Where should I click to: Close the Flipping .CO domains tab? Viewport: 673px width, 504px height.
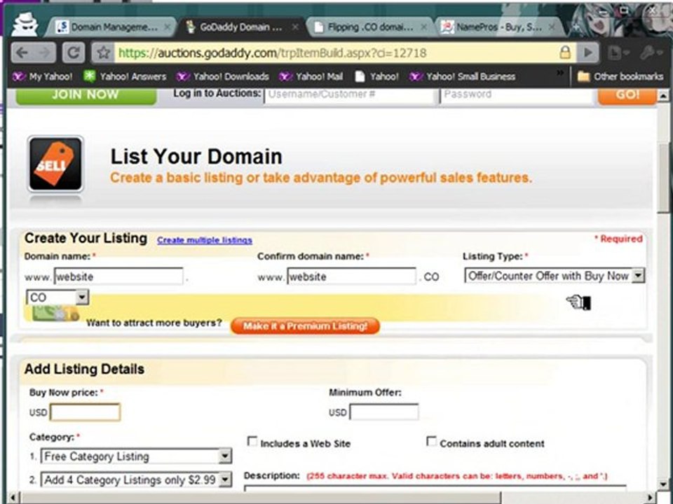click(x=423, y=27)
